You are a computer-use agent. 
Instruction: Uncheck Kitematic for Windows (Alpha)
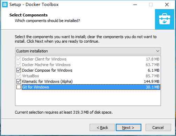click(19, 81)
